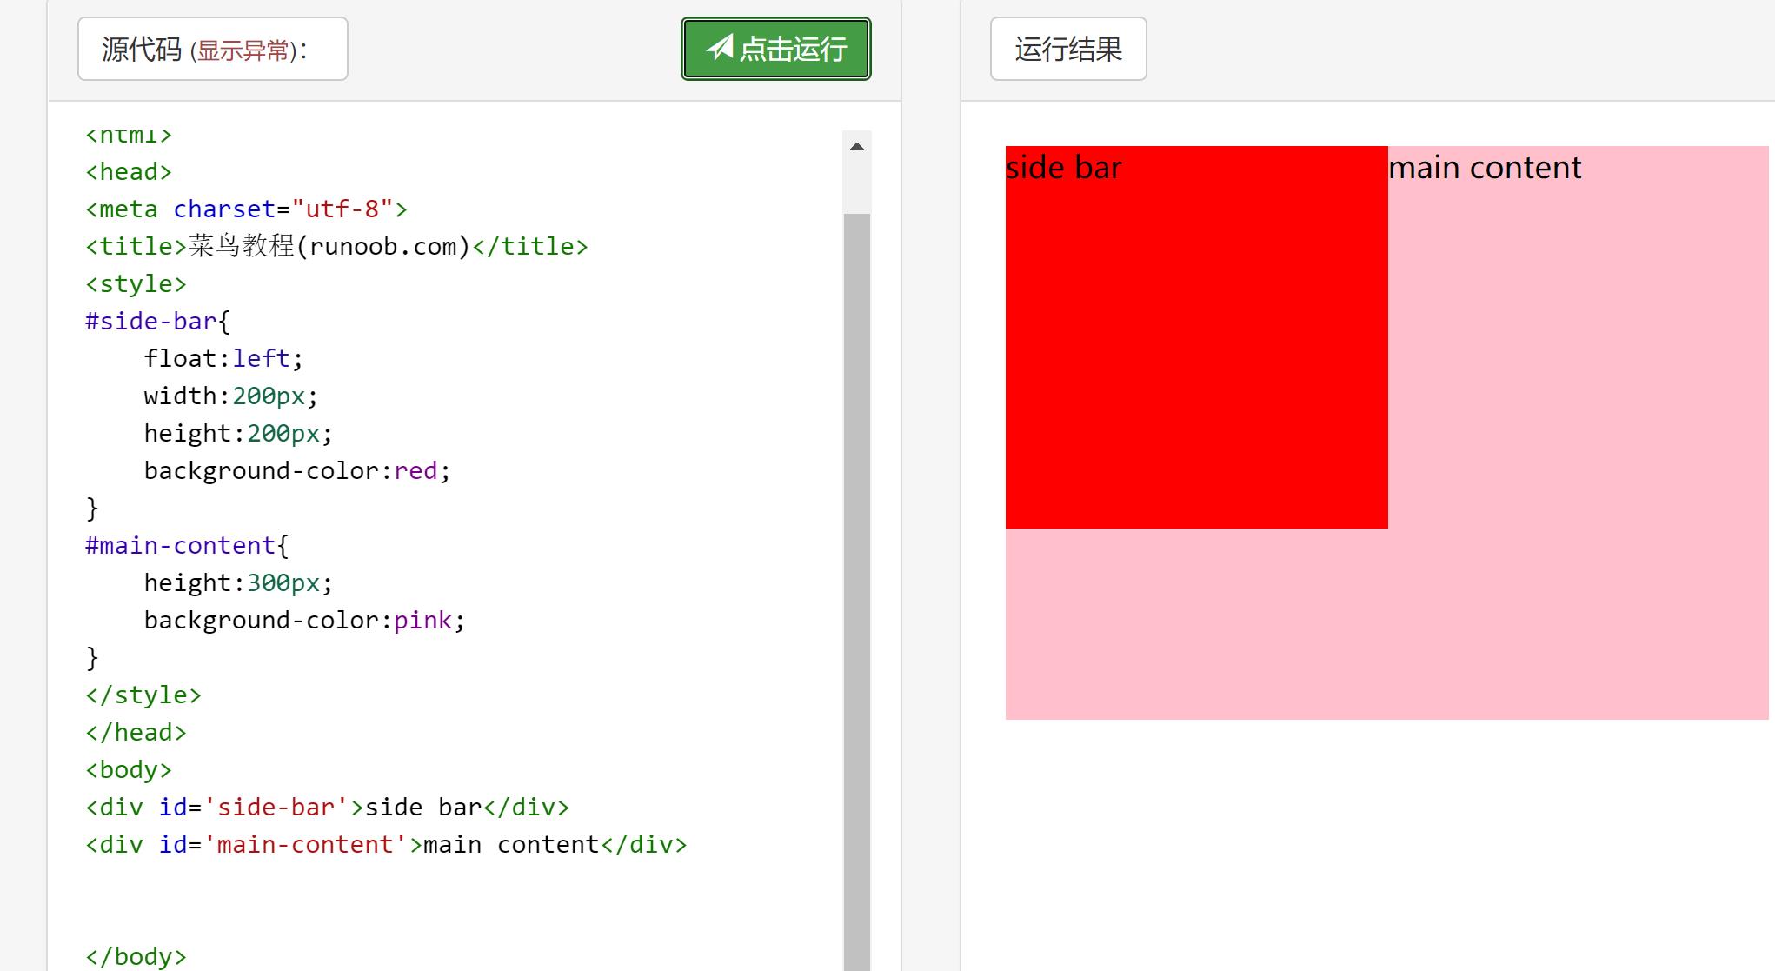
Task: Click the code editor scrollbar up arrow
Action: coord(856,146)
